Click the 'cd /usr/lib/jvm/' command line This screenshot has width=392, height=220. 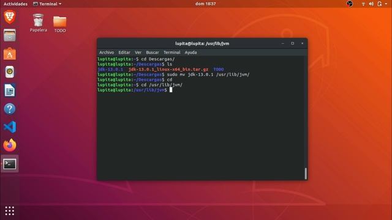[x=162, y=85]
